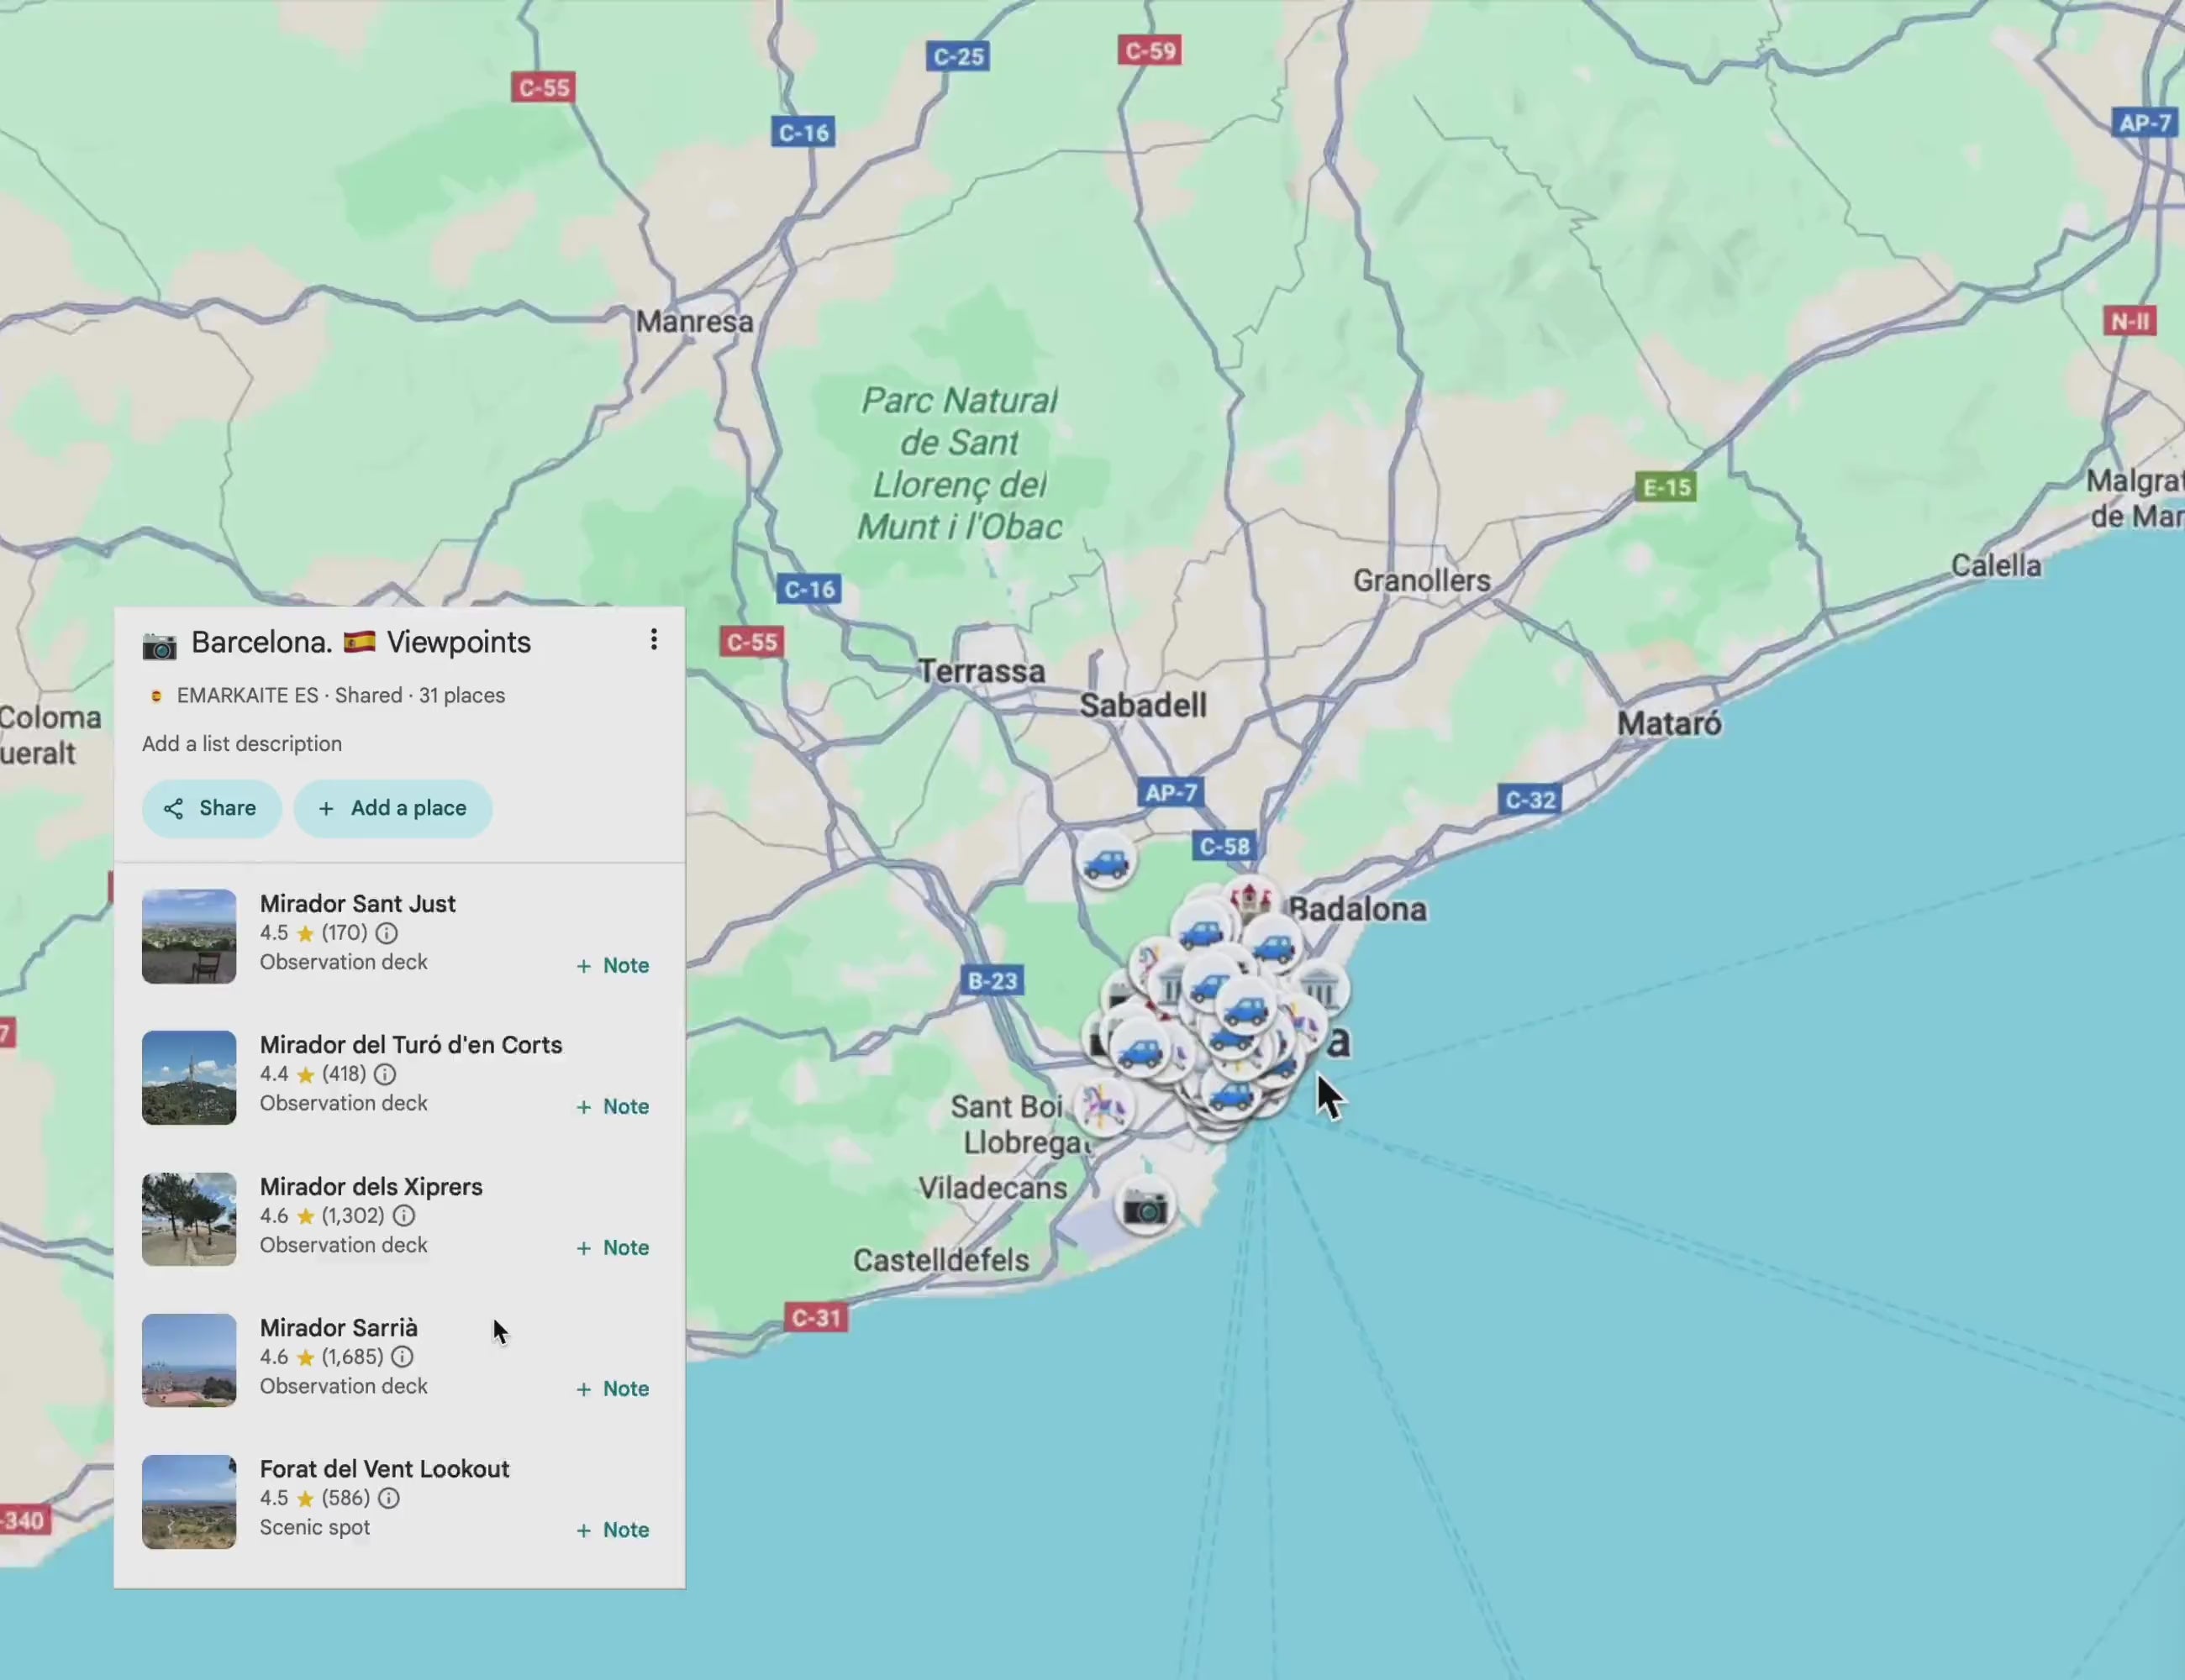Open the Mirador Sant Just thumbnail photo
The height and width of the screenshot is (1680, 2185).
point(189,935)
